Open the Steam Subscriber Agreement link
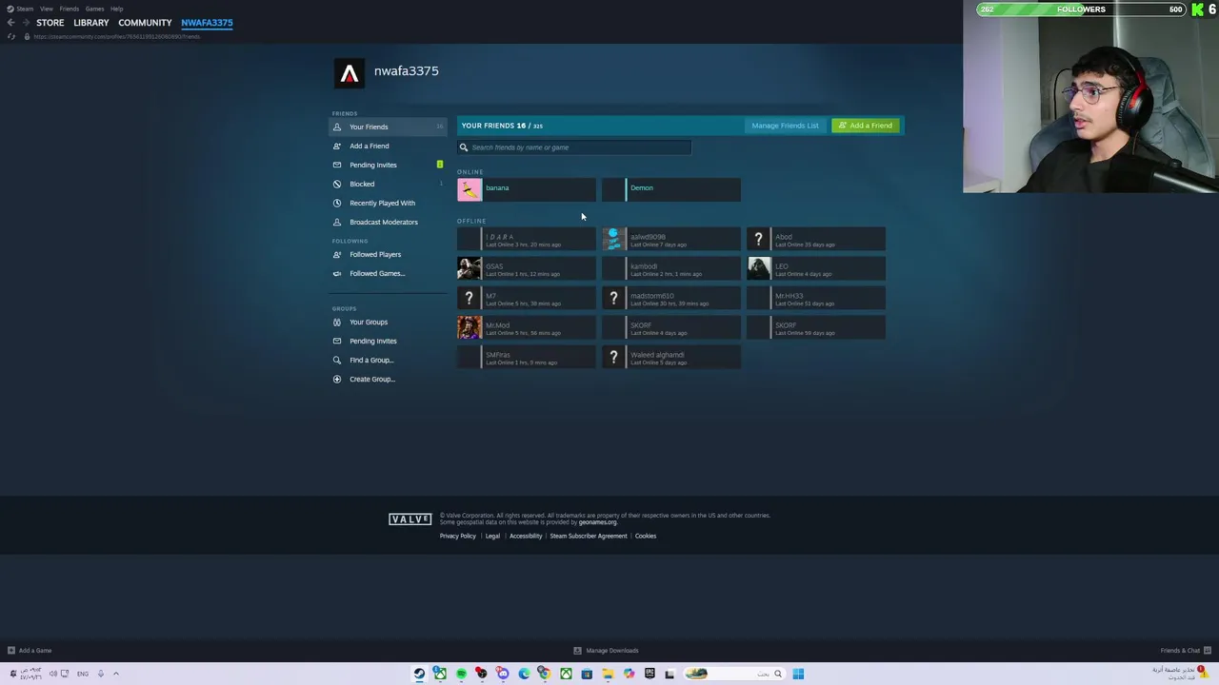Screen dimensions: 1219x685 (589, 536)
